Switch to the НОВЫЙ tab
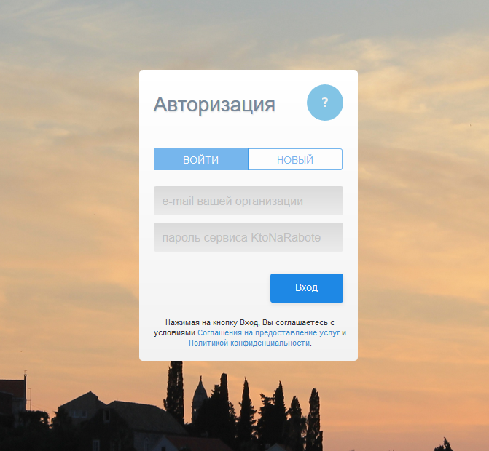The width and height of the screenshot is (489, 451). coord(295,159)
